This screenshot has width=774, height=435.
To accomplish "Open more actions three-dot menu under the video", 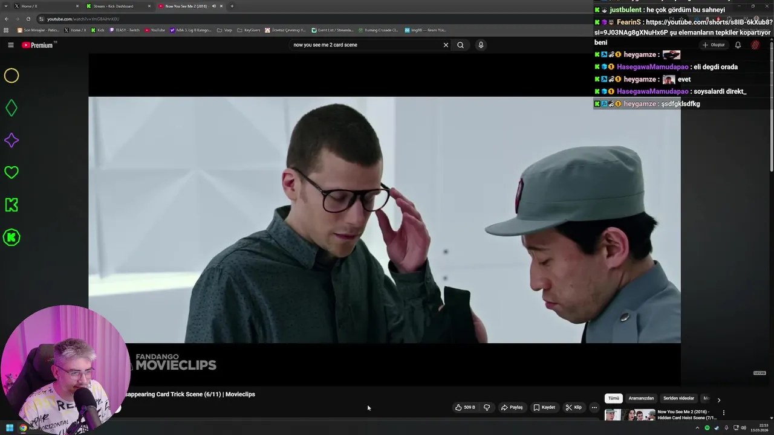I will tap(594, 407).
